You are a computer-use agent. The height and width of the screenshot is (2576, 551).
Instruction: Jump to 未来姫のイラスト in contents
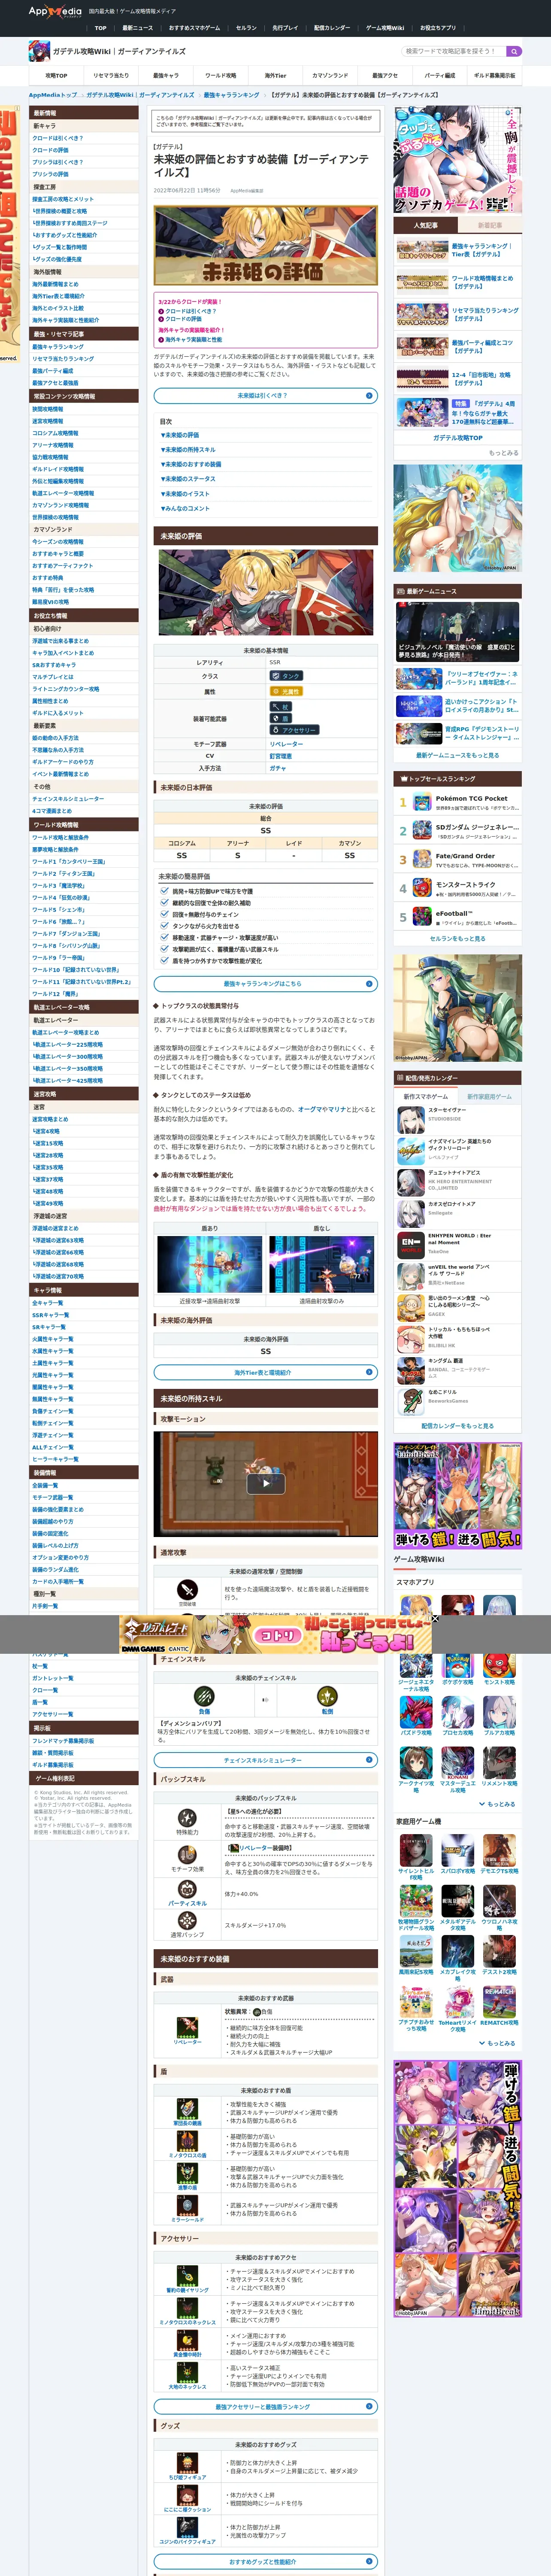click(x=185, y=494)
